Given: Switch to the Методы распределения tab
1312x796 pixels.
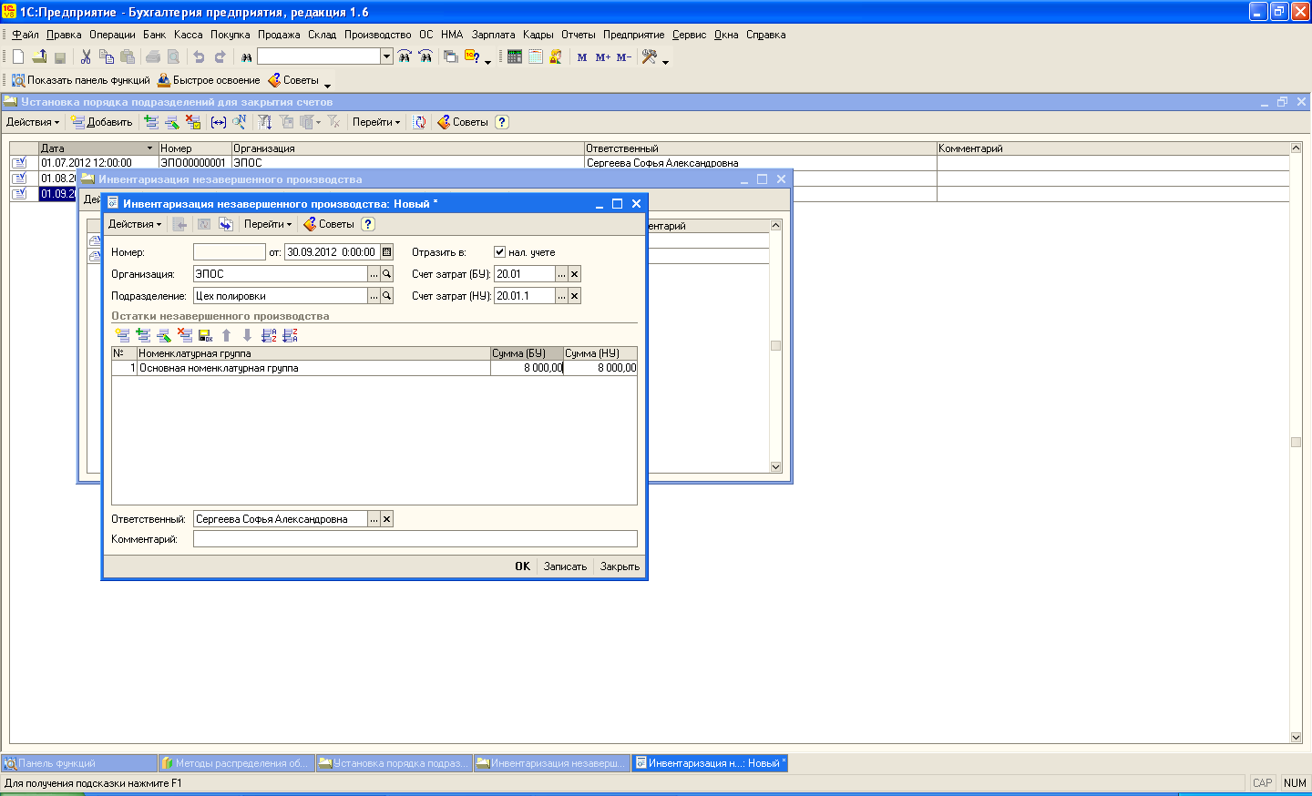Looking at the screenshot, I should point(237,763).
